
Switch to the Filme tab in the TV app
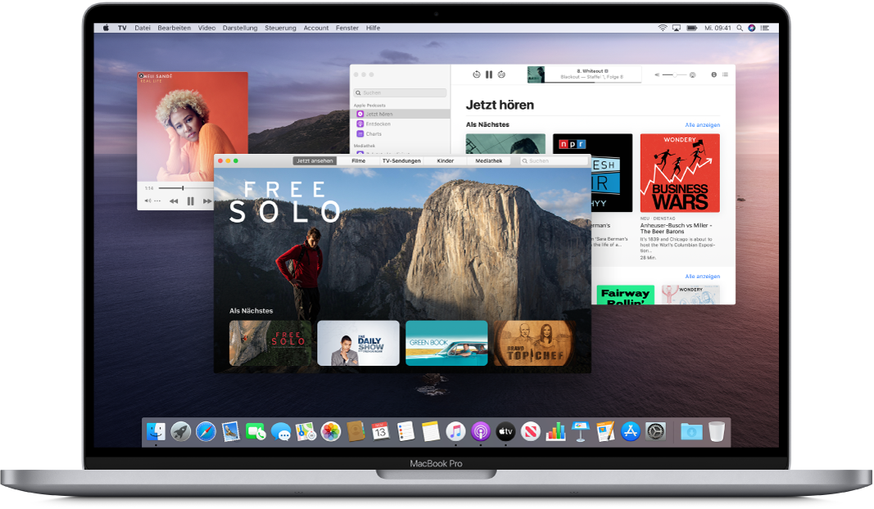click(x=357, y=160)
